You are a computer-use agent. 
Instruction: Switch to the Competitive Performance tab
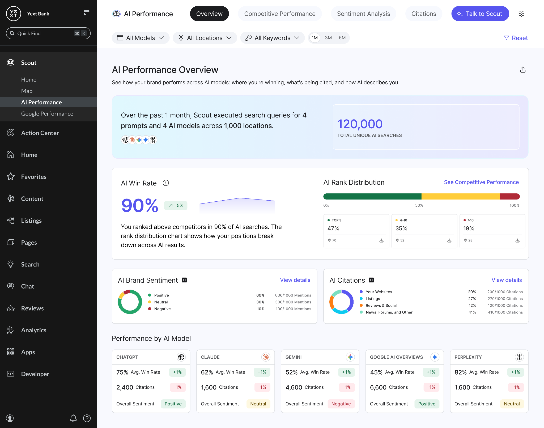click(280, 14)
